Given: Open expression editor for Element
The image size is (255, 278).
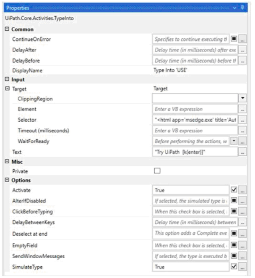Looking at the screenshot, I should [242, 109].
